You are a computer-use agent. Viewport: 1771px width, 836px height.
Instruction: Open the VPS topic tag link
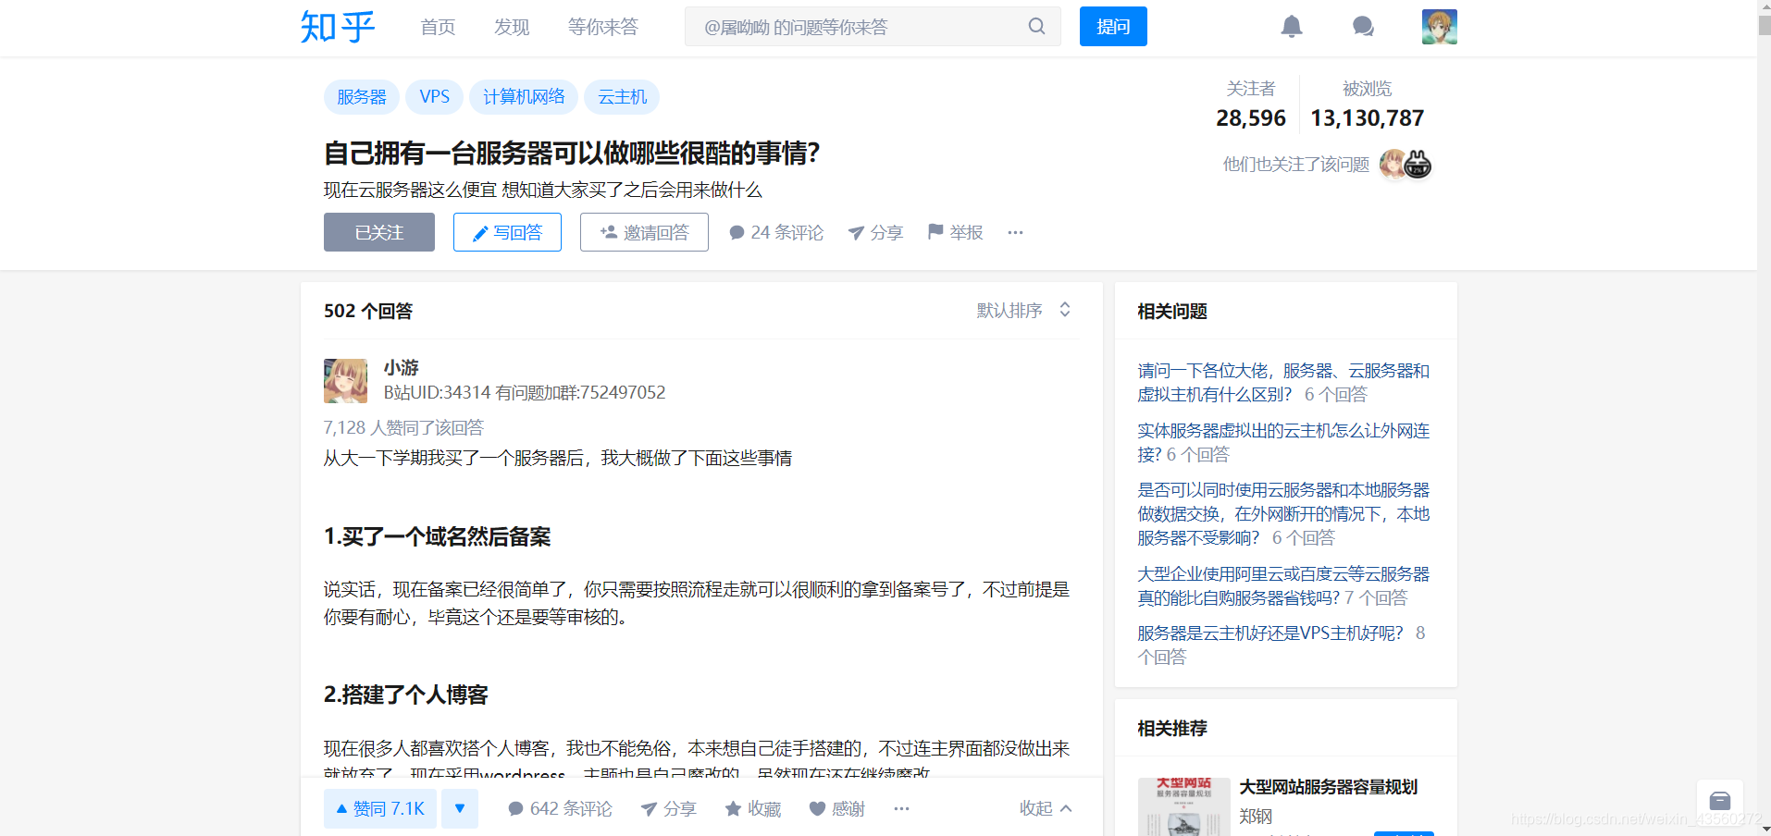tap(434, 96)
